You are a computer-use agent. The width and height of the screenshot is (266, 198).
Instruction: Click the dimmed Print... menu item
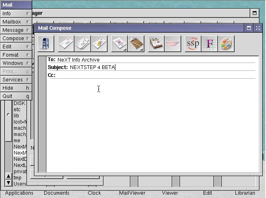coord(16,72)
